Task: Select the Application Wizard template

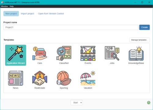Action: point(16,55)
